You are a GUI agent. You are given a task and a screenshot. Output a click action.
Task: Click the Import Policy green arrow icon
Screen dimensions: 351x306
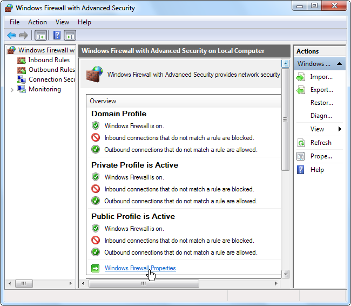point(301,77)
